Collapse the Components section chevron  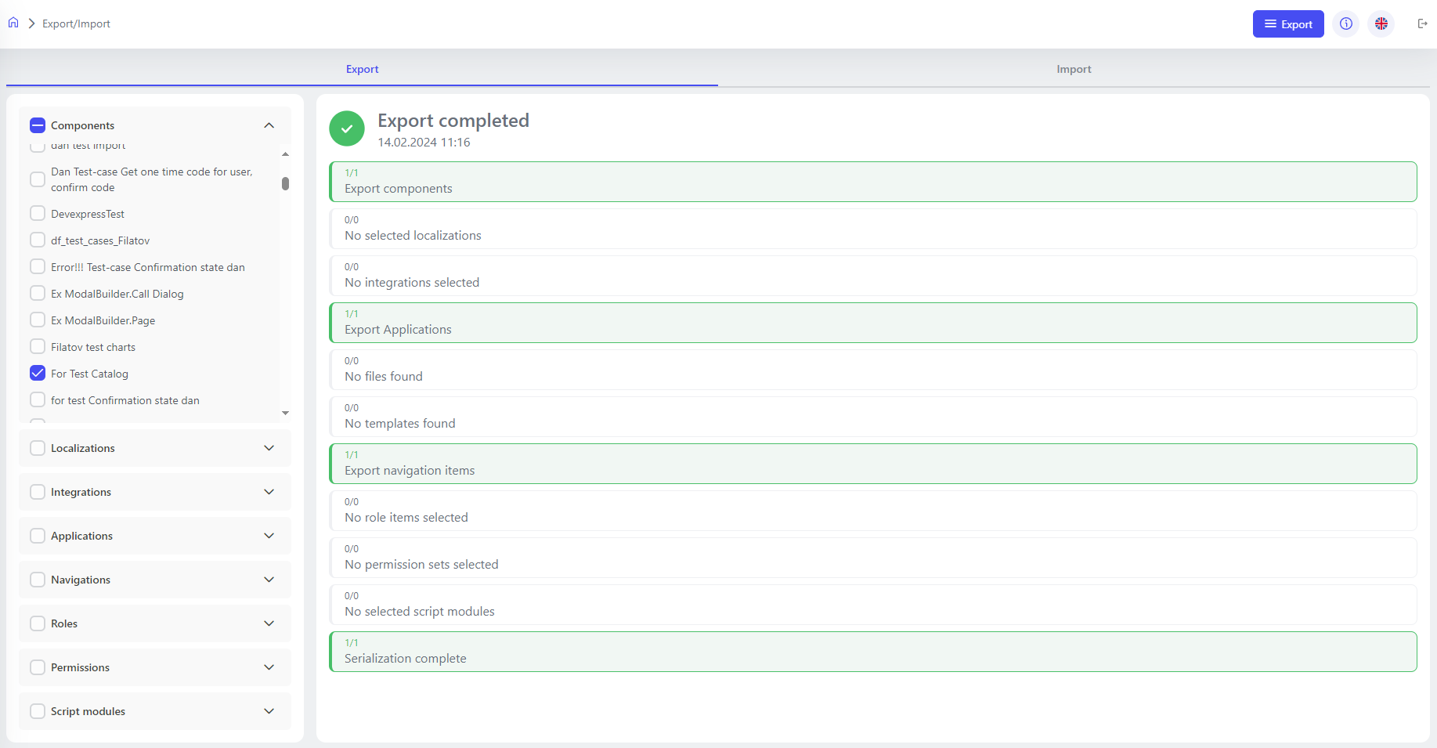pyautogui.click(x=269, y=125)
